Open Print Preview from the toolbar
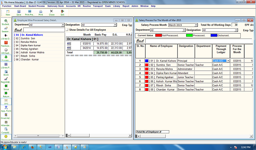The width and height of the screenshot is (256, 150). 30,12
